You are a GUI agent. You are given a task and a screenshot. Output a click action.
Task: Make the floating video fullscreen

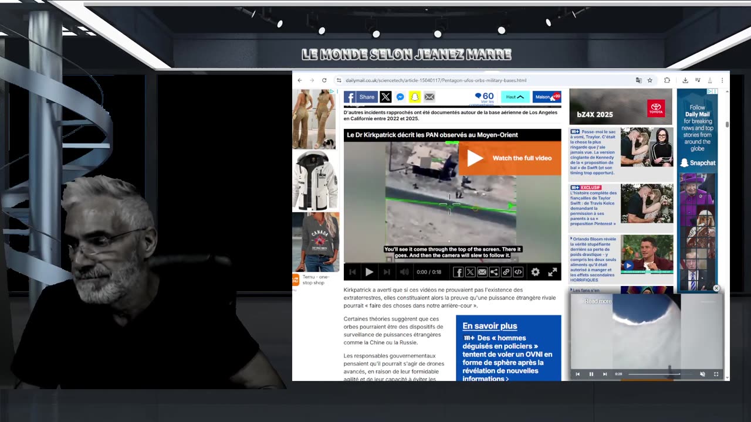[x=716, y=374]
